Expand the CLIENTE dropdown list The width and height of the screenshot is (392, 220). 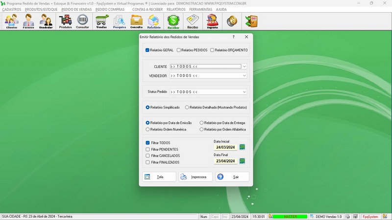244,66
